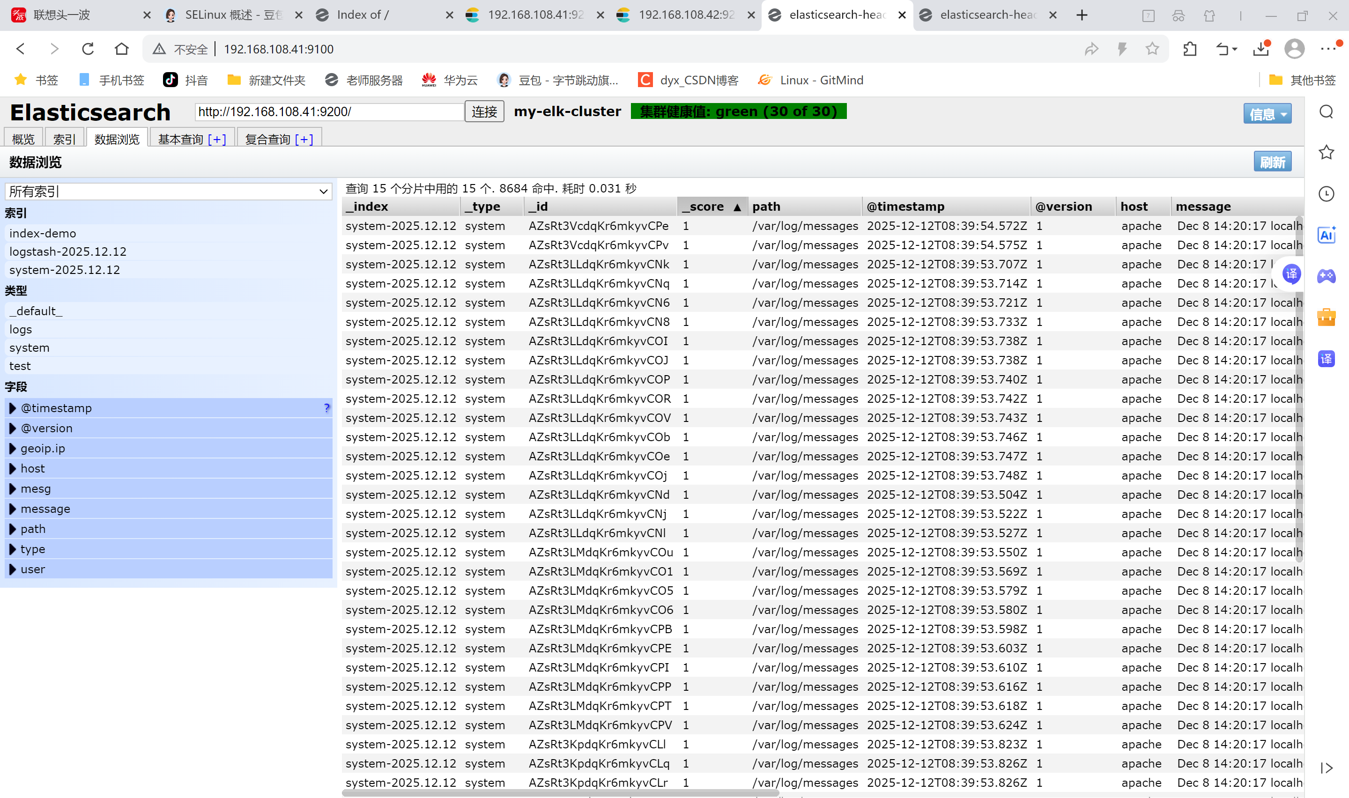The height and width of the screenshot is (798, 1349).
Task: Expand the message field filter
Action: [45, 509]
